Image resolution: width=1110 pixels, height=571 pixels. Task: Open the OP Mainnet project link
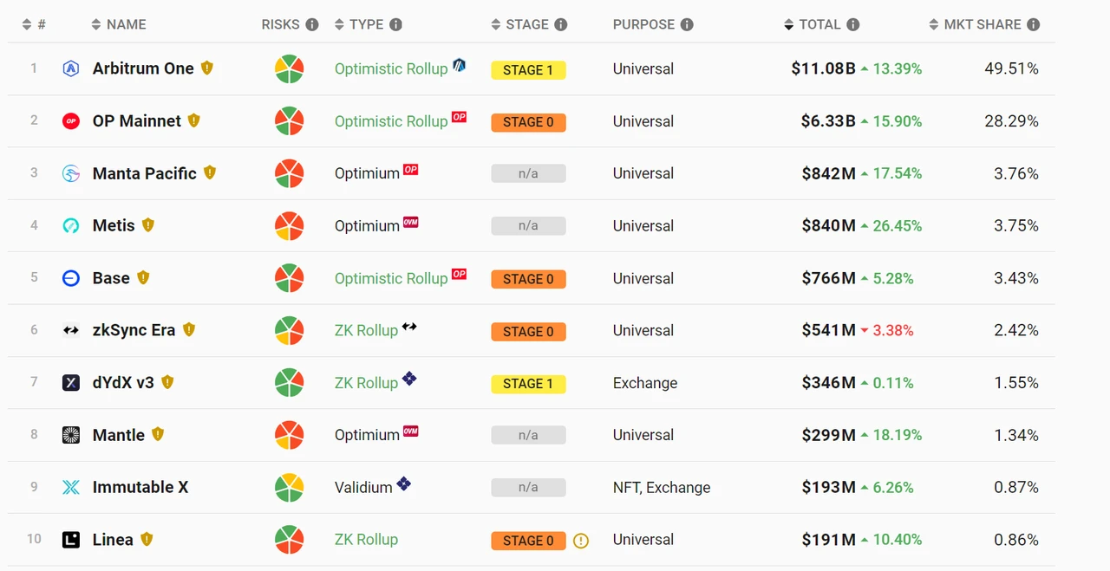pos(137,121)
